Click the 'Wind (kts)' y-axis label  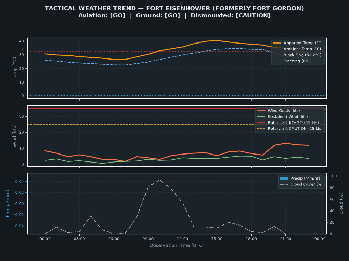click(x=14, y=136)
